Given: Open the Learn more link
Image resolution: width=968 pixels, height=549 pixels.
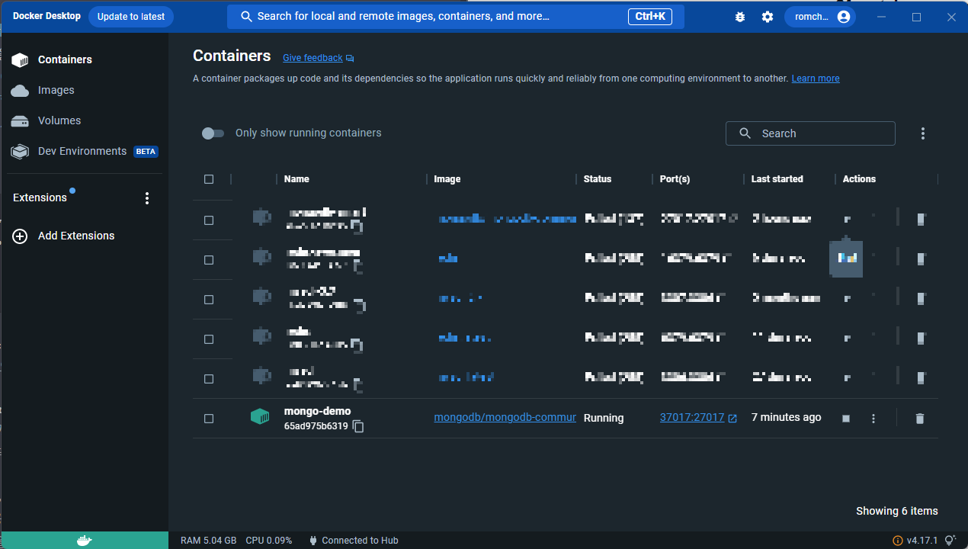Looking at the screenshot, I should tap(816, 79).
